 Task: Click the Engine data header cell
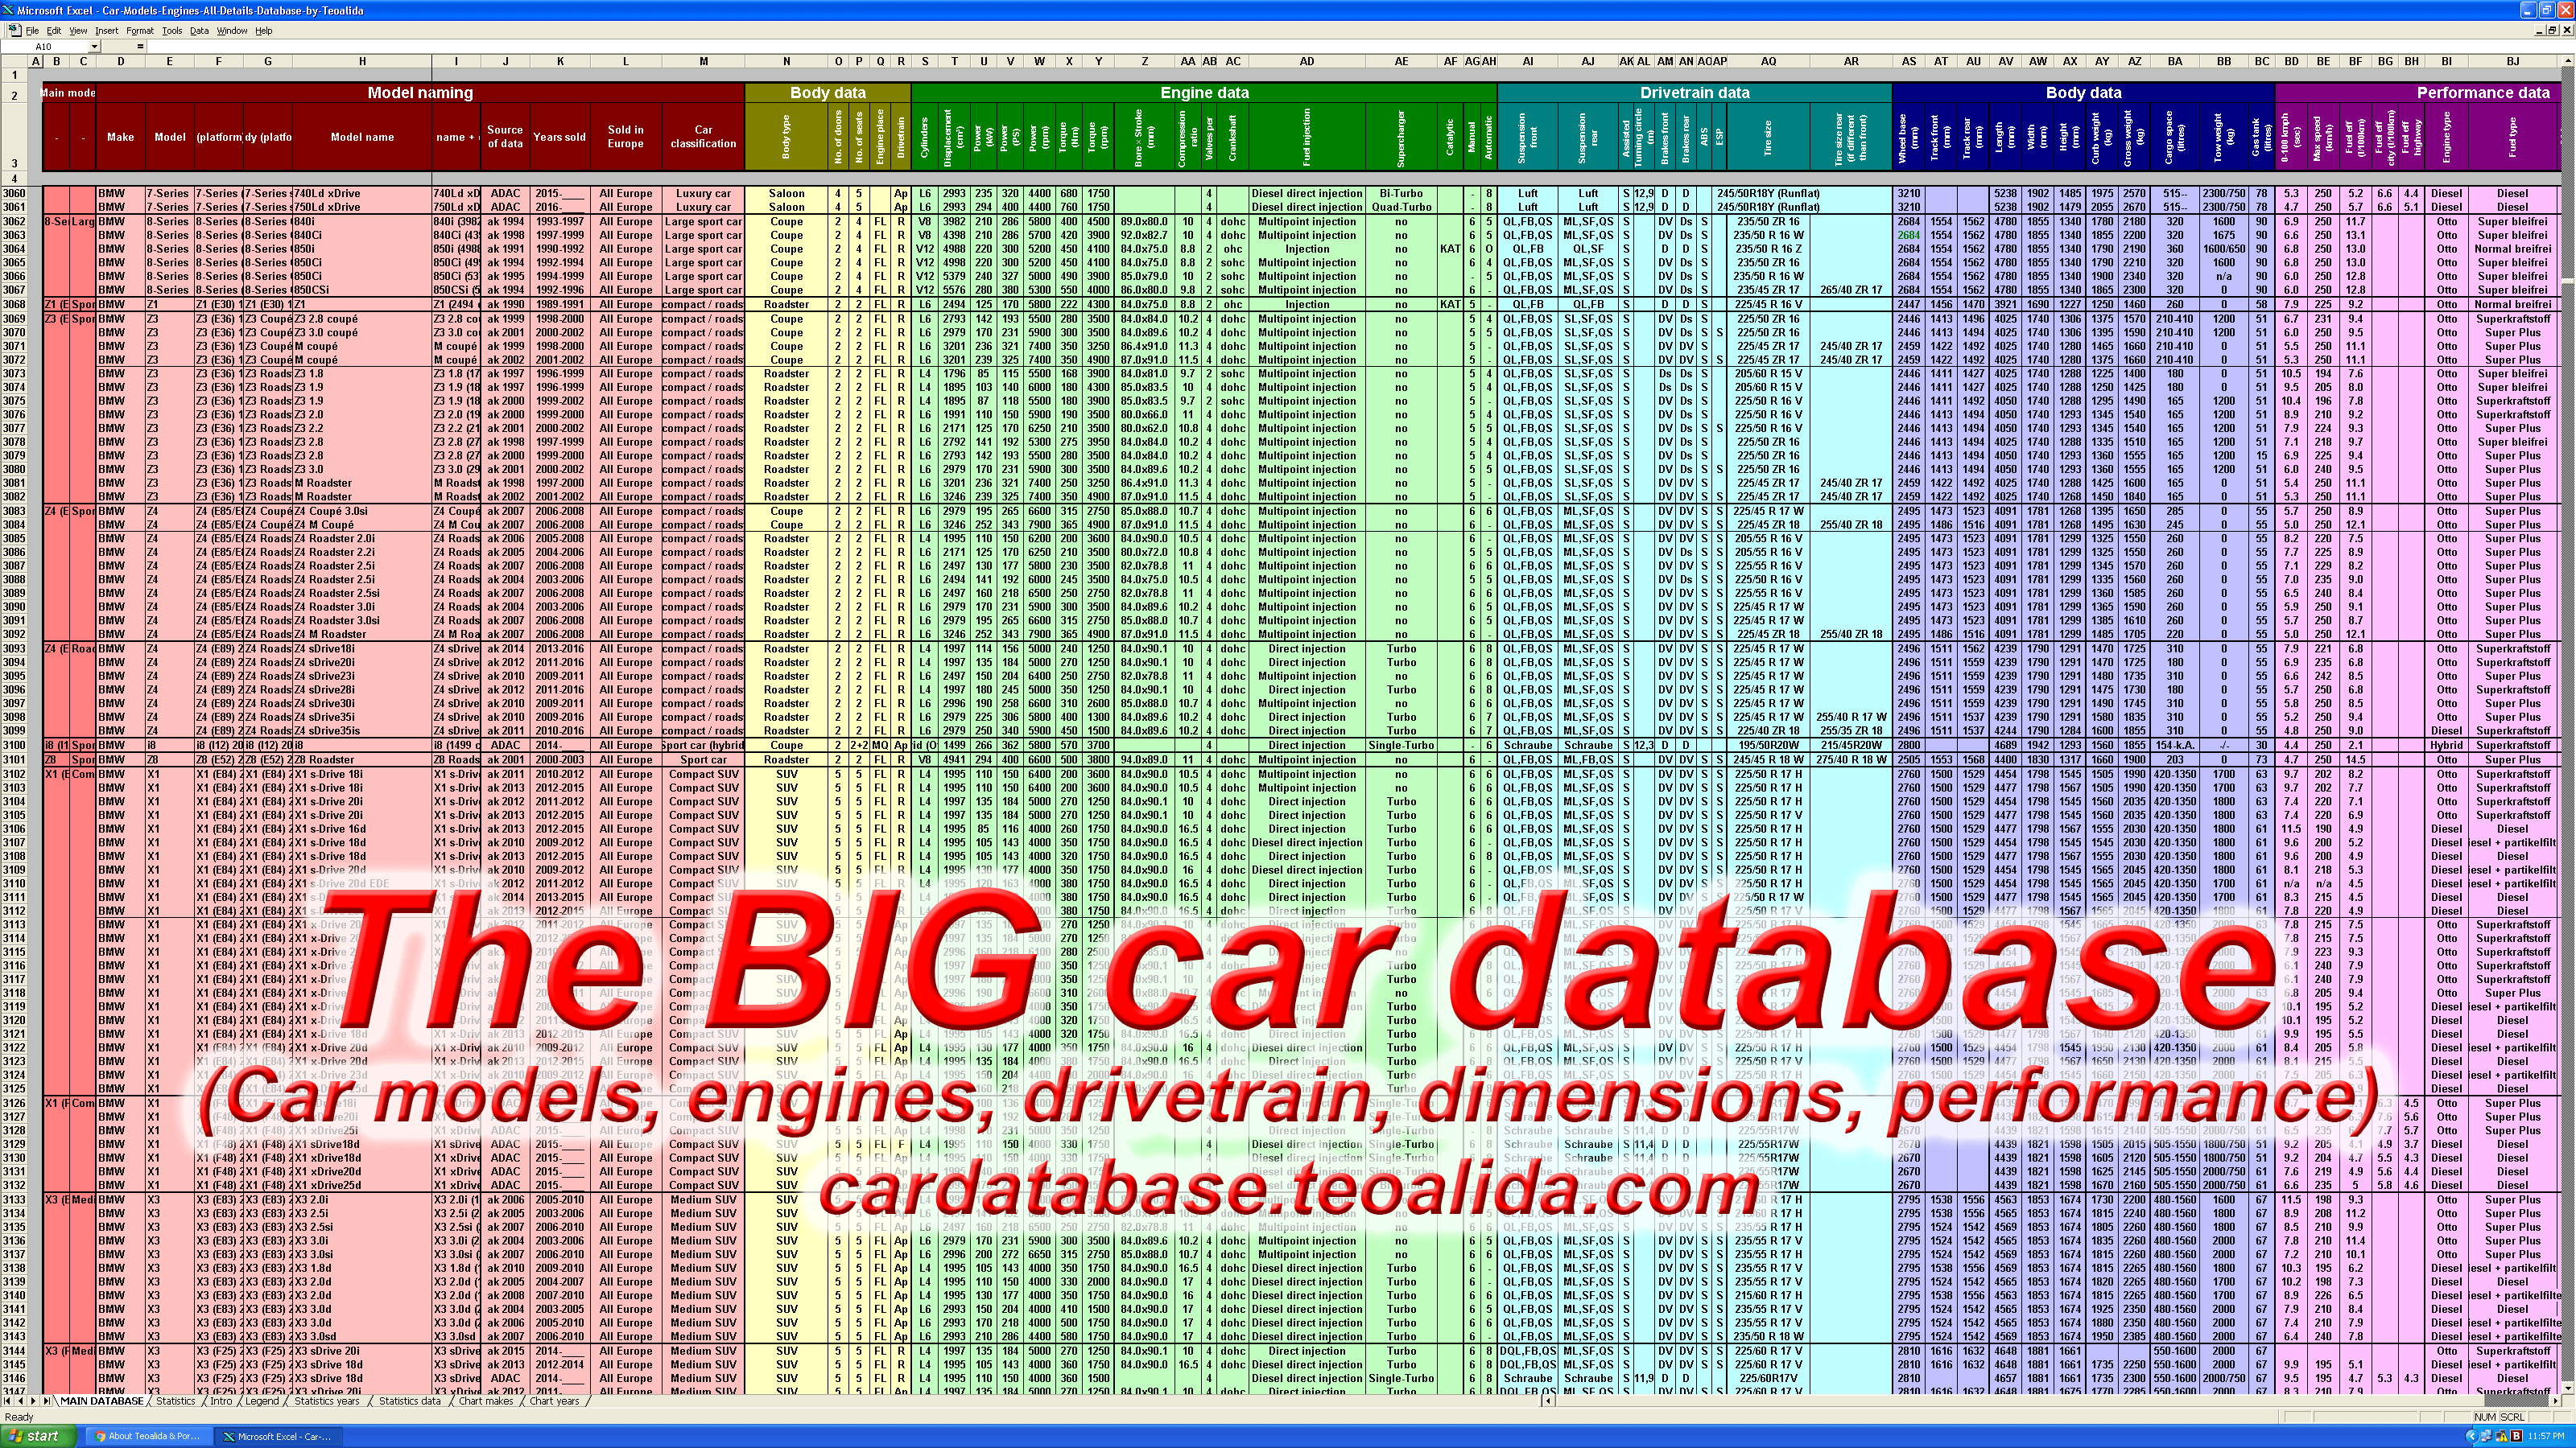pos(1204,93)
